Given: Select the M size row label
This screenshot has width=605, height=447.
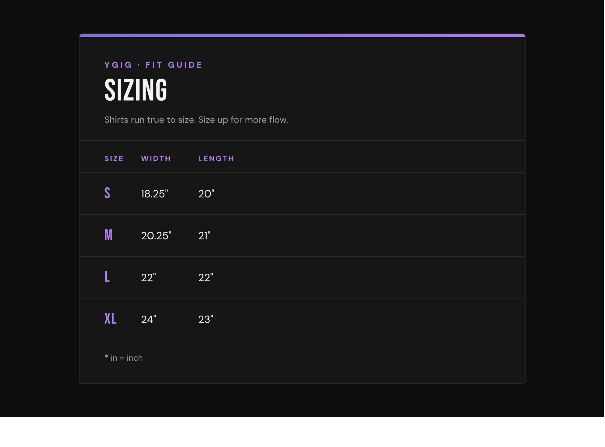Looking at the screenshot, I should click(x=109, y=235).
